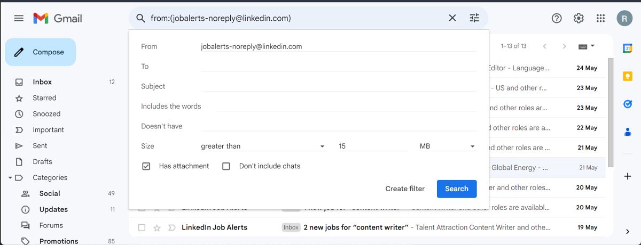641x245 pixels.
Task: Focus the Doesn't have field
Action: pyautogui.click(x=339, y=126)
